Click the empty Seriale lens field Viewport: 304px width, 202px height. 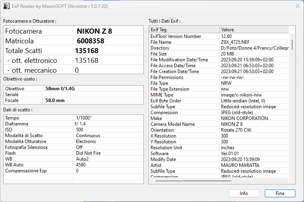click(93, 95)
